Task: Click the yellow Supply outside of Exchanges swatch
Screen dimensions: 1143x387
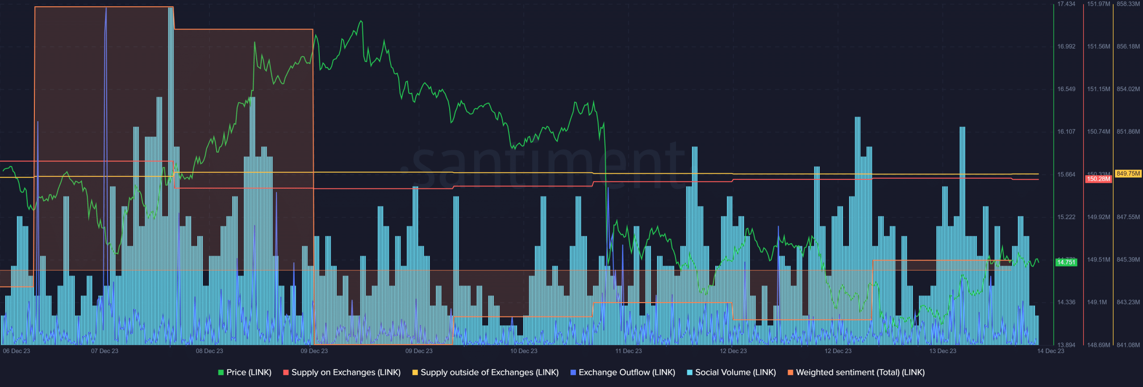Action: tap(415, 372)
